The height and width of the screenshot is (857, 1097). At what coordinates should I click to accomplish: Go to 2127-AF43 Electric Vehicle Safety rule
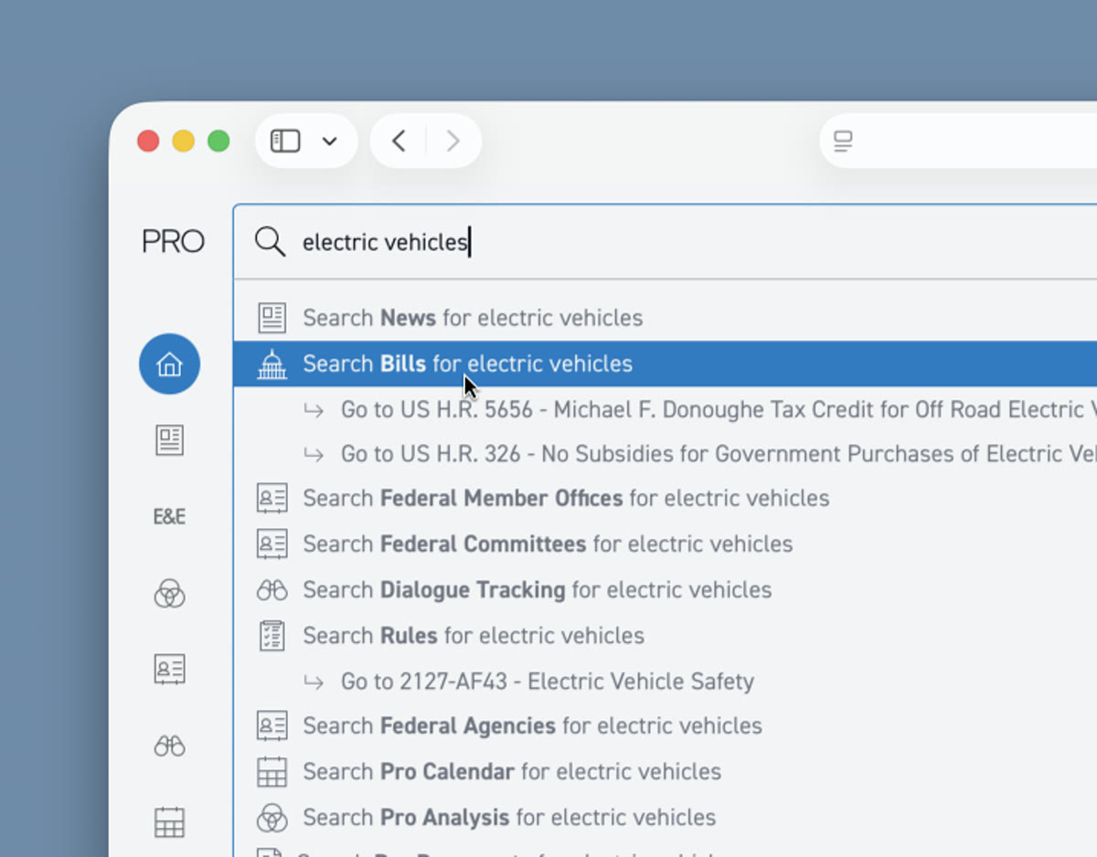pyautogui.click(x=547, y=682)
